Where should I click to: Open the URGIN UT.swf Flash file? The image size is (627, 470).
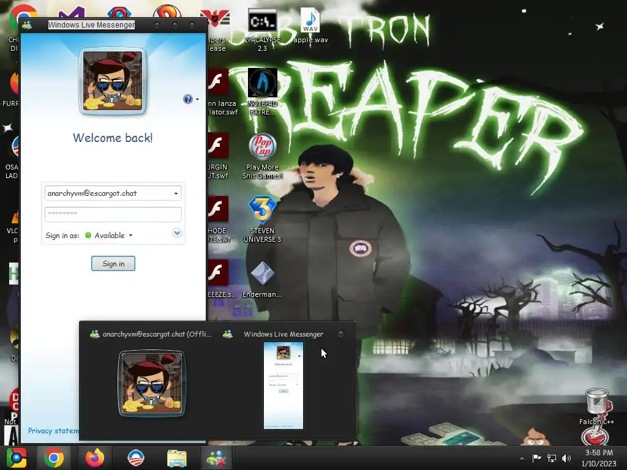(218, 155)
